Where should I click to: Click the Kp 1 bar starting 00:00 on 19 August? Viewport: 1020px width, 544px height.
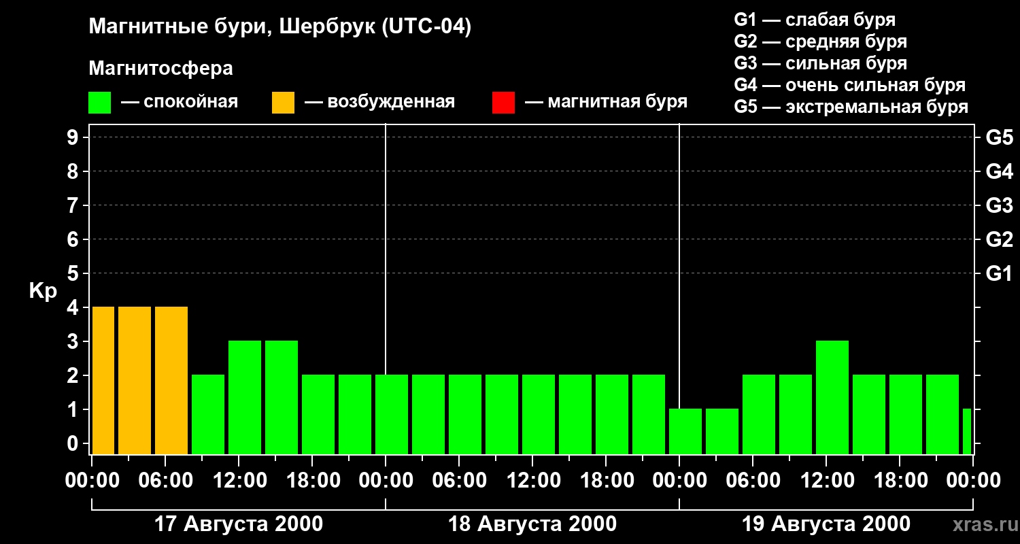click(x=685, y=431)
